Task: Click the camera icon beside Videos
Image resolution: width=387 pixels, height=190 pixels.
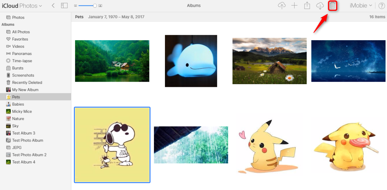Action: [9, 46]
